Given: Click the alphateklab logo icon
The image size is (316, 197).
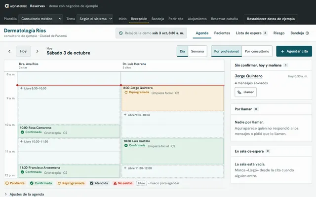Looking at the screenshot, I should point(6,6).
